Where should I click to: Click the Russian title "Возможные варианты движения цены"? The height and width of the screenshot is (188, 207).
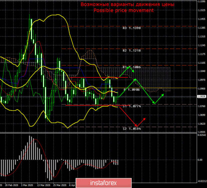pos(128,4)
